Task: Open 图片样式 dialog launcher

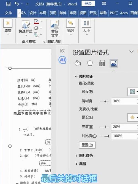Action: [x=44, y=42]
